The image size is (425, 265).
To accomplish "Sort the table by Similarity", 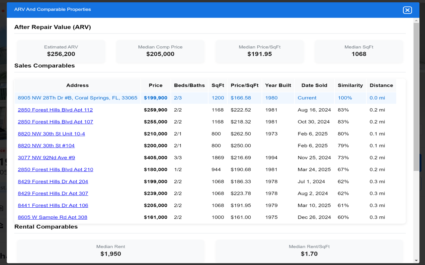I will (x=350, y=85).
